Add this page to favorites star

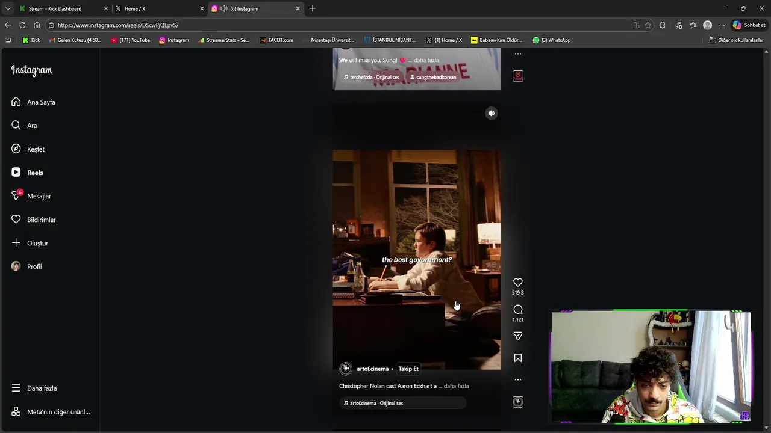click(648, 25)
